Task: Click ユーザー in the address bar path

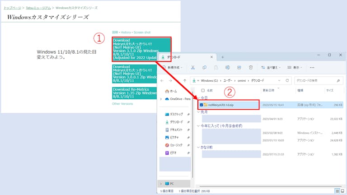Action: (228, 81)
